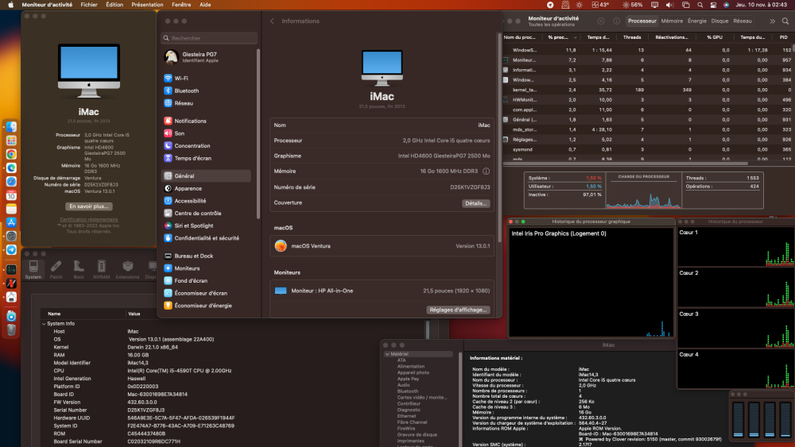Viewport: 795px width, 447px height.
Task: Open Fond d'écran settings
Action: (x=207, y=281)
